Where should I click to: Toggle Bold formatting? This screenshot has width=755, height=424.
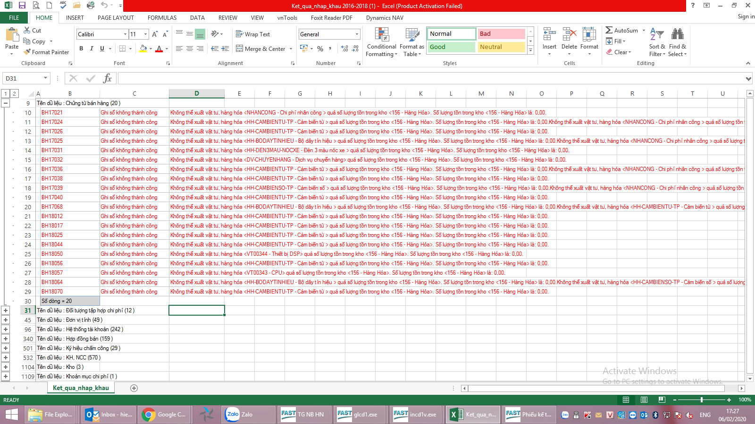click(81, 49)
